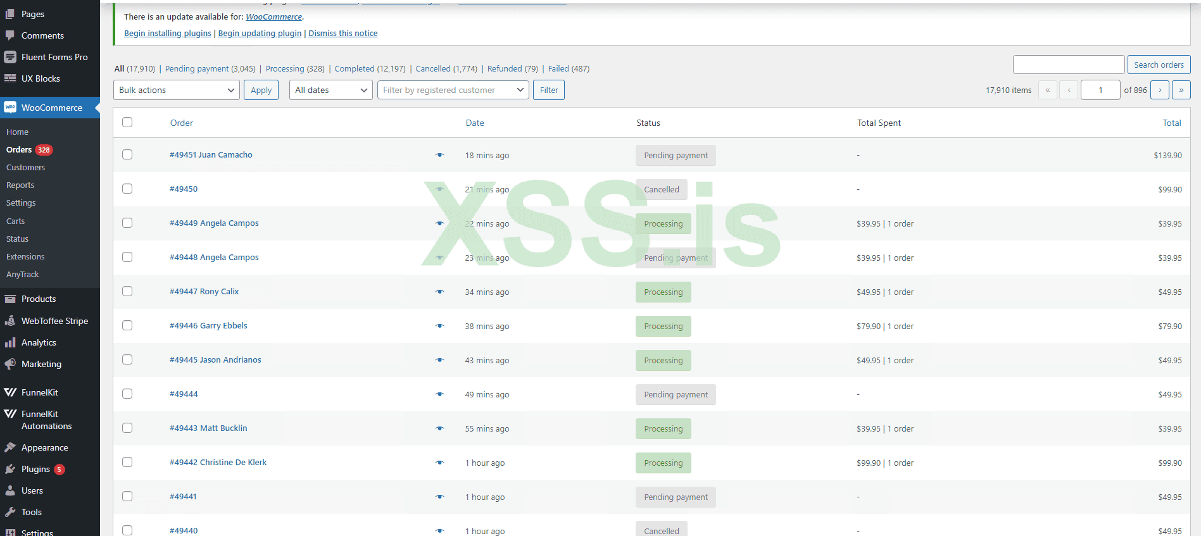The width and height of the screenshot is (1201, 536).
Task: Open Filter by registered customer dropdown
Action: 453,90
